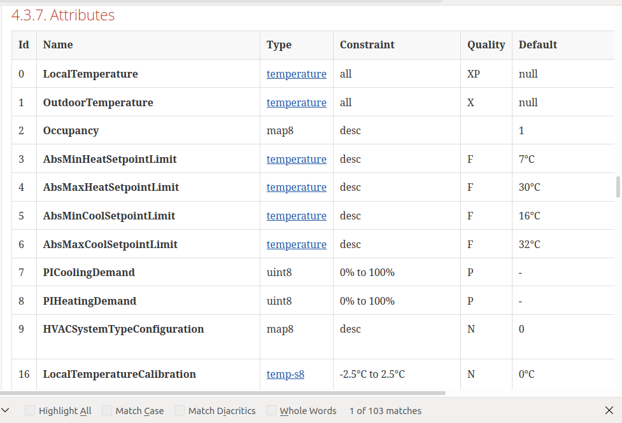Open the temperature link for AbsMinHeatSetpointLimit

[296, 159]
